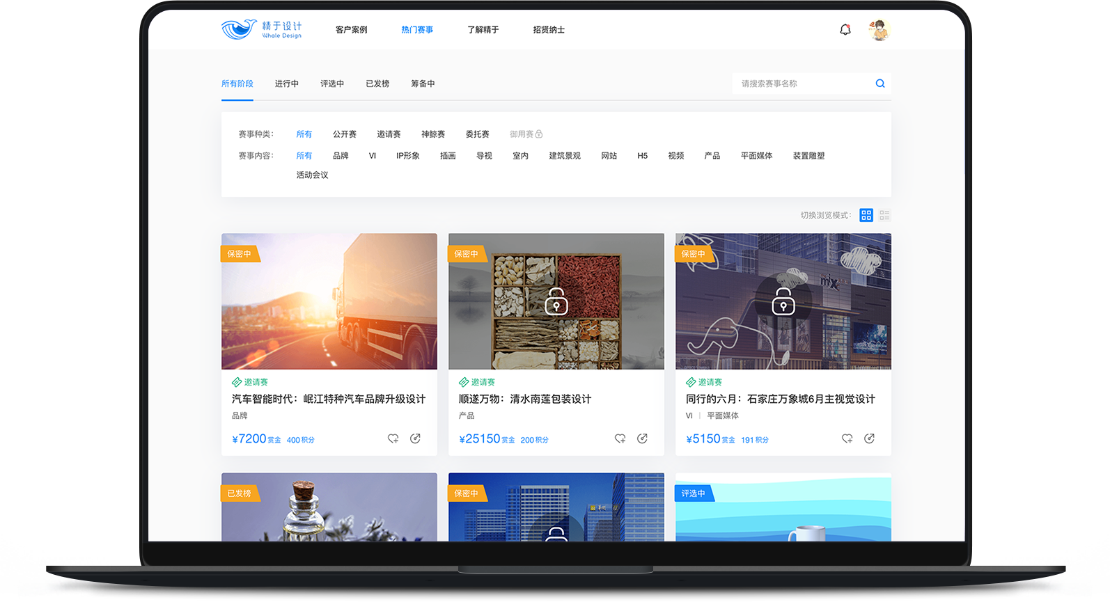Viewport: 1110px width, 602px height.
Task: Open the notification bell
Action: (x=845, y=30)
